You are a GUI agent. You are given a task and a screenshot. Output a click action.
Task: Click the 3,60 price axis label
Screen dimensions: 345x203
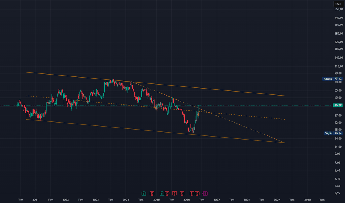click(338, 186)
